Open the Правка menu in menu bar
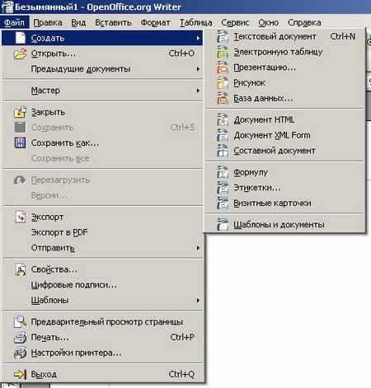This screenshot has height=388, width=371. pos(48,22)
